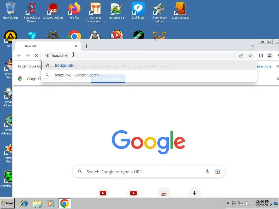Open Windows Explorer folder from taskbar

click(x=37, y=203)
